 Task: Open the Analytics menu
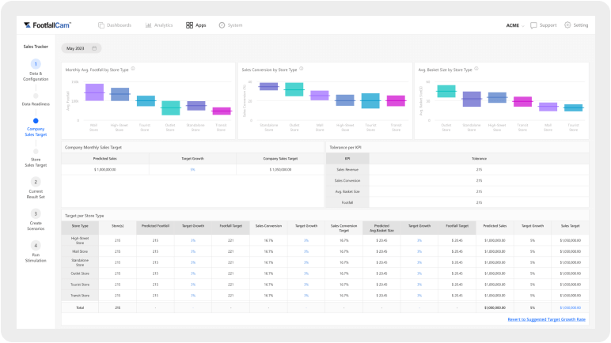pos(159,25)
